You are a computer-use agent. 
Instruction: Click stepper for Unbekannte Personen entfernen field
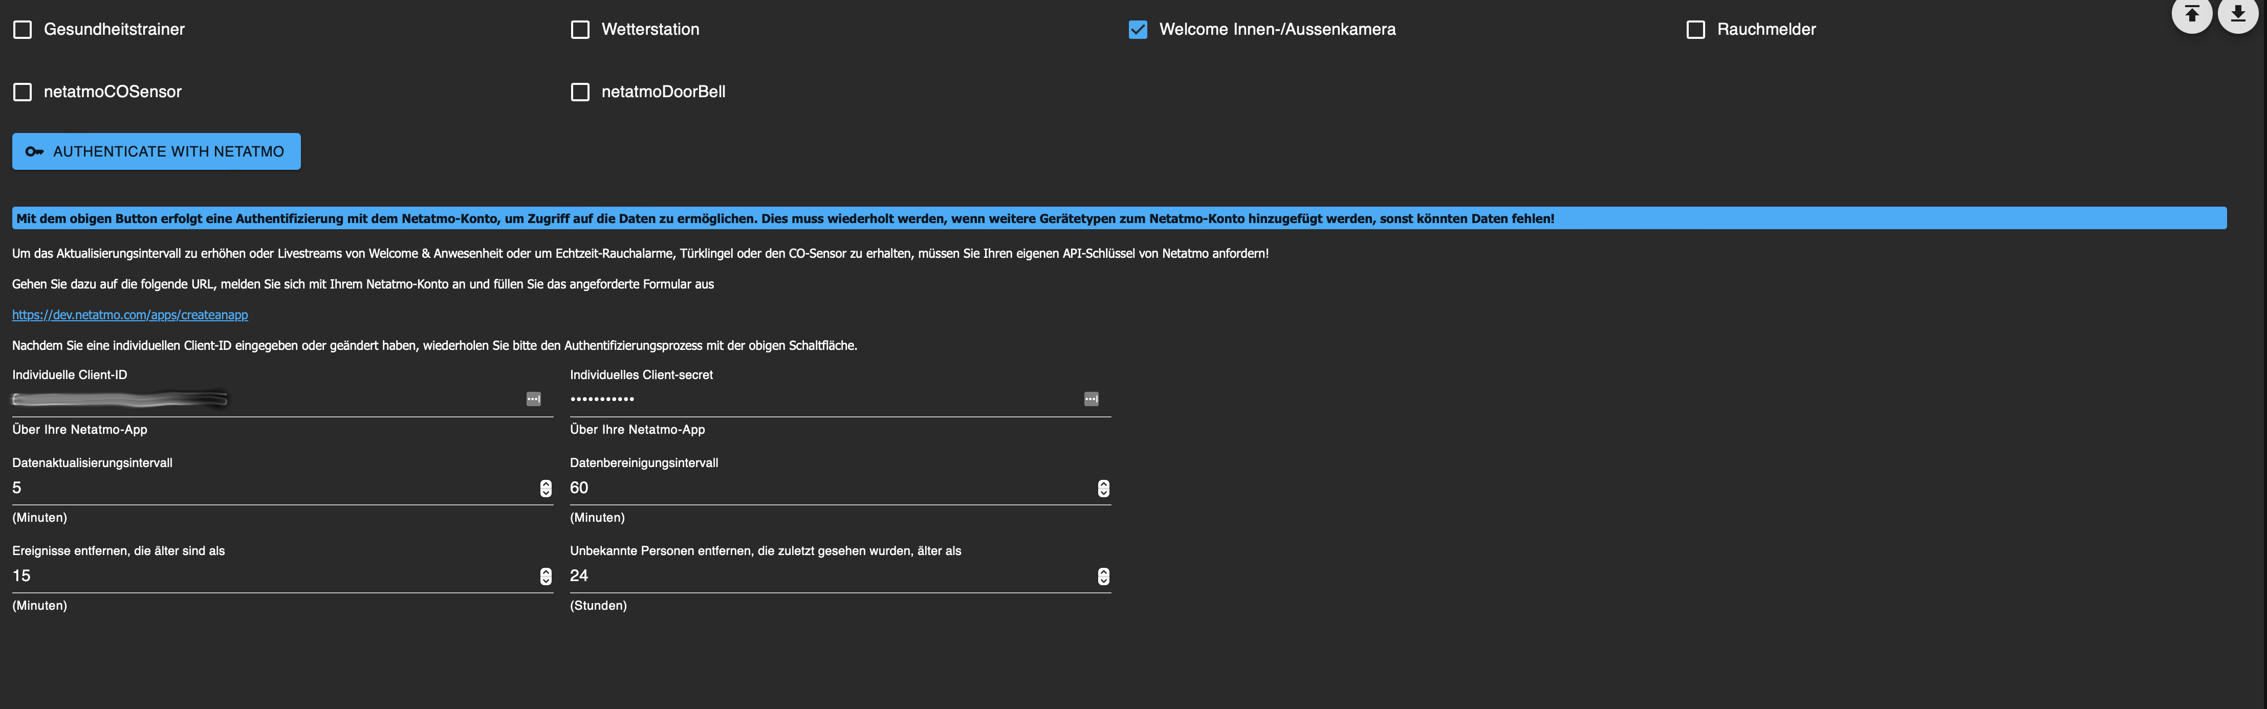[1104, 576]
